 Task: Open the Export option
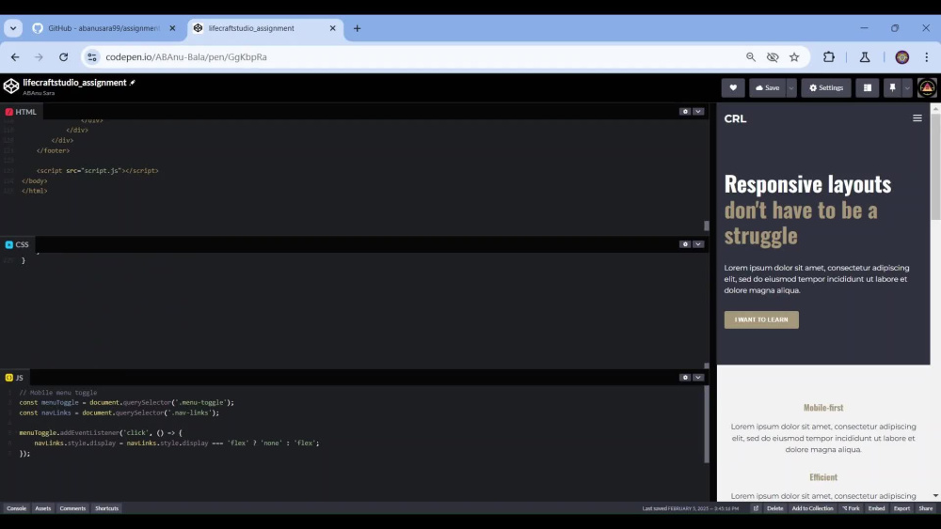point(901,508)
